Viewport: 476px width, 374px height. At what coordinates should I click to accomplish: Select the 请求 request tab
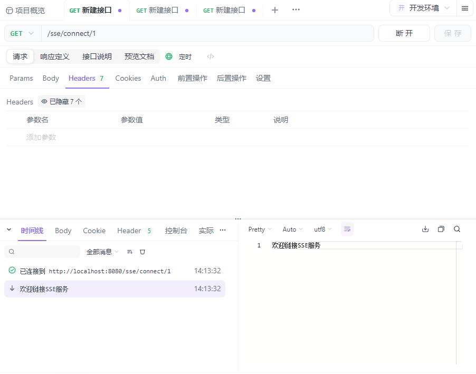20,56
